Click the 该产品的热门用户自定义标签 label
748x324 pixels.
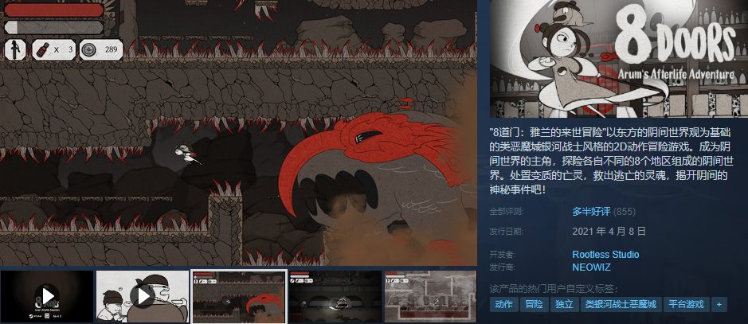click(554, 289)
